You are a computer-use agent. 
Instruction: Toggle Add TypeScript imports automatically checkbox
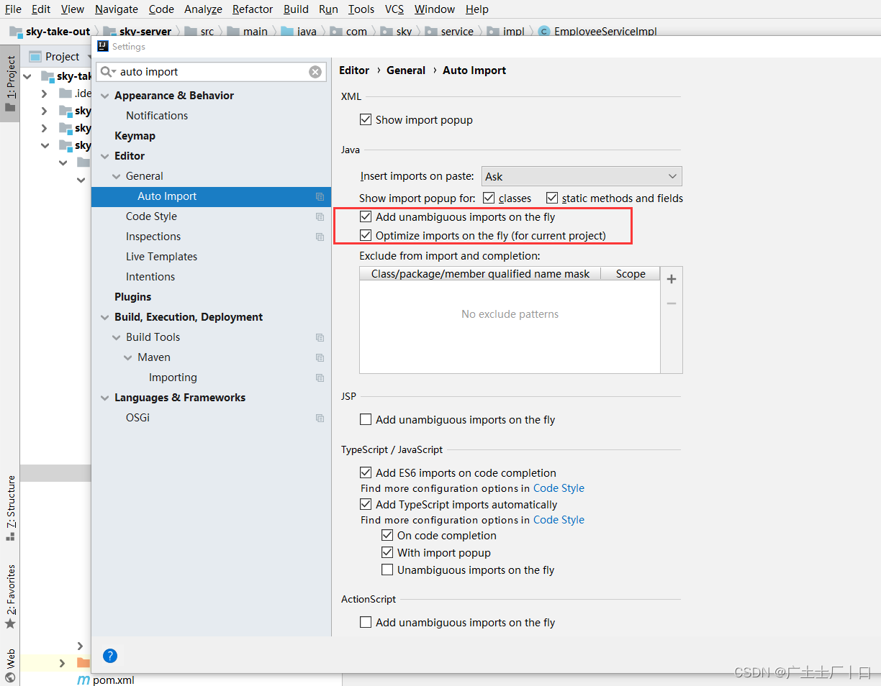click(366, 504)
